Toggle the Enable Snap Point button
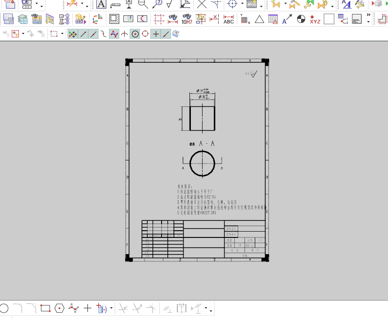 coord(73,34)
